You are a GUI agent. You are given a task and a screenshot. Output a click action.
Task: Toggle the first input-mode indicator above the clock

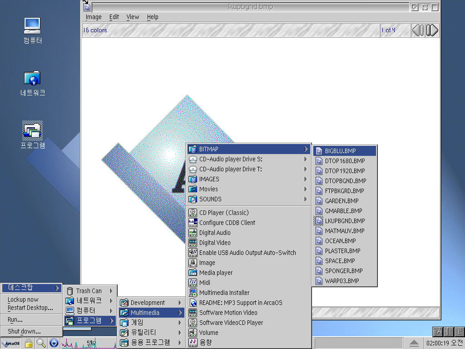pyautogui.click(x=437, y=332)
